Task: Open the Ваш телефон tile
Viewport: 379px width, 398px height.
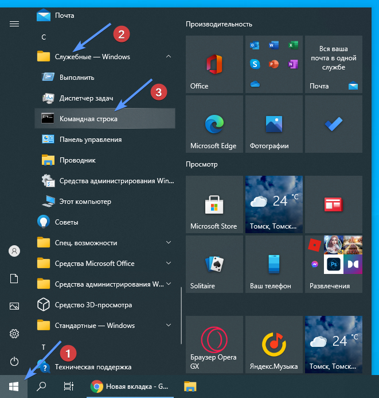Action: [274, 264]
